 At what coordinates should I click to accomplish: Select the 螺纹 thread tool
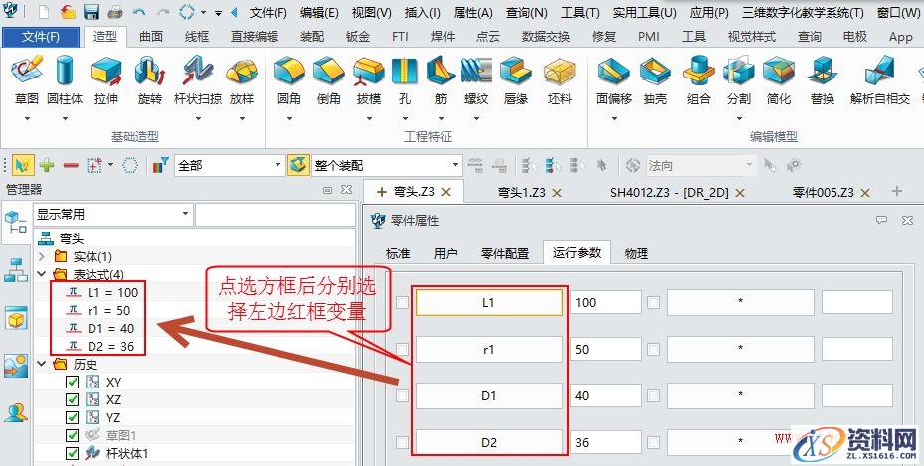point(476,80)
